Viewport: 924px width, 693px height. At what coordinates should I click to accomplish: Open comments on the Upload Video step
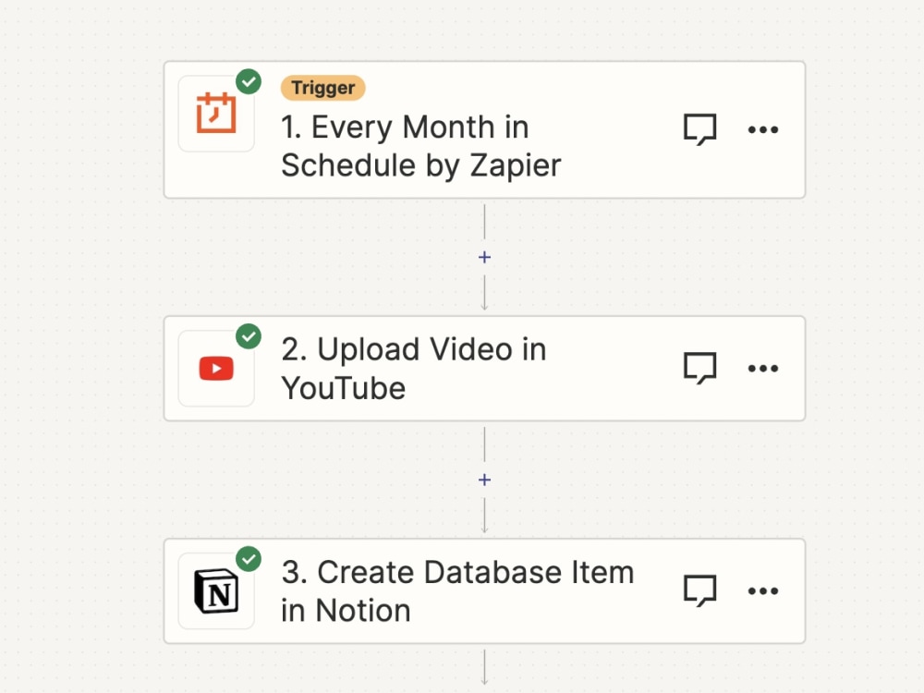coord(699,368)
